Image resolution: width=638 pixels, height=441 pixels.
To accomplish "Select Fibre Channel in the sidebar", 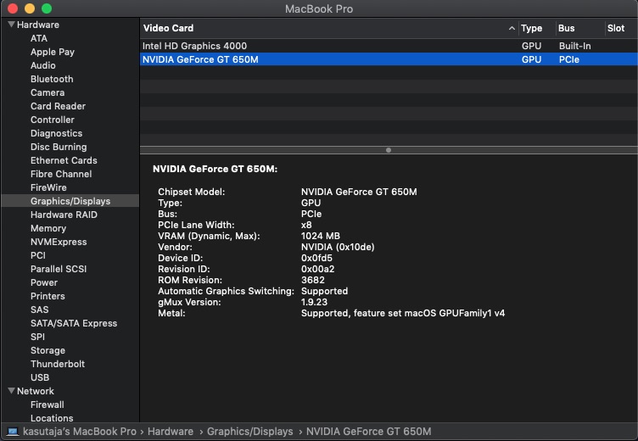I will [61, 174].
